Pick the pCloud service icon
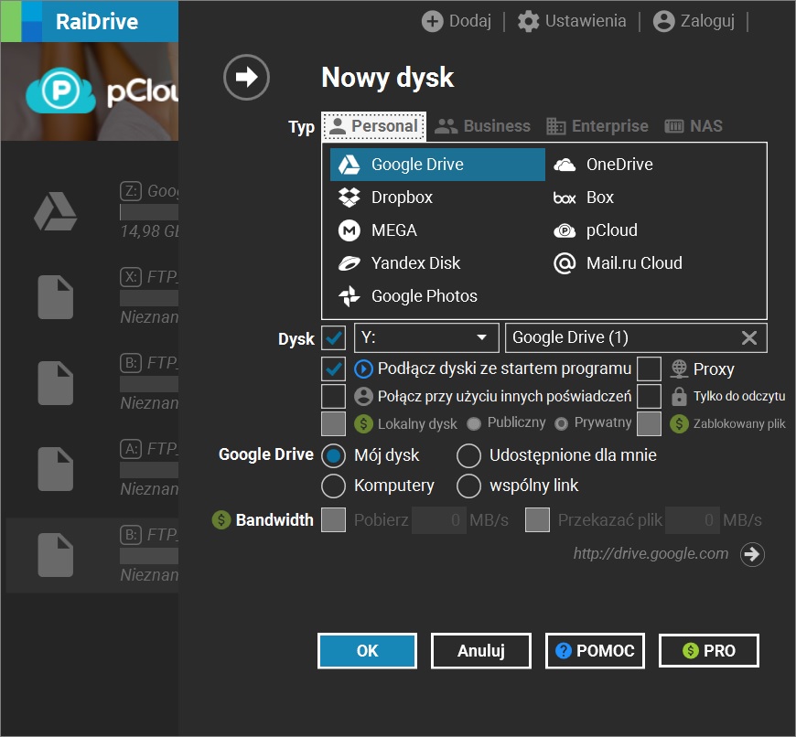 pyautogui.click(x=565, y=230)
